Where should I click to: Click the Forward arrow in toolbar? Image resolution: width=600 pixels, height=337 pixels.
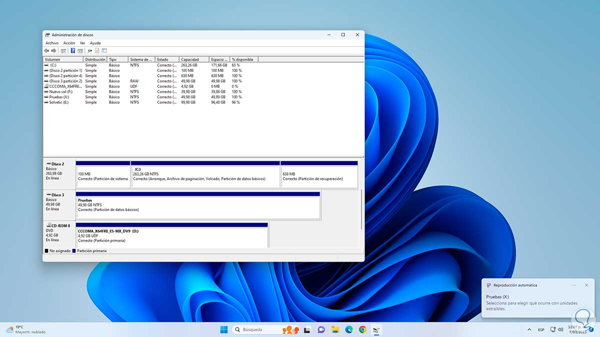[54, 50]
